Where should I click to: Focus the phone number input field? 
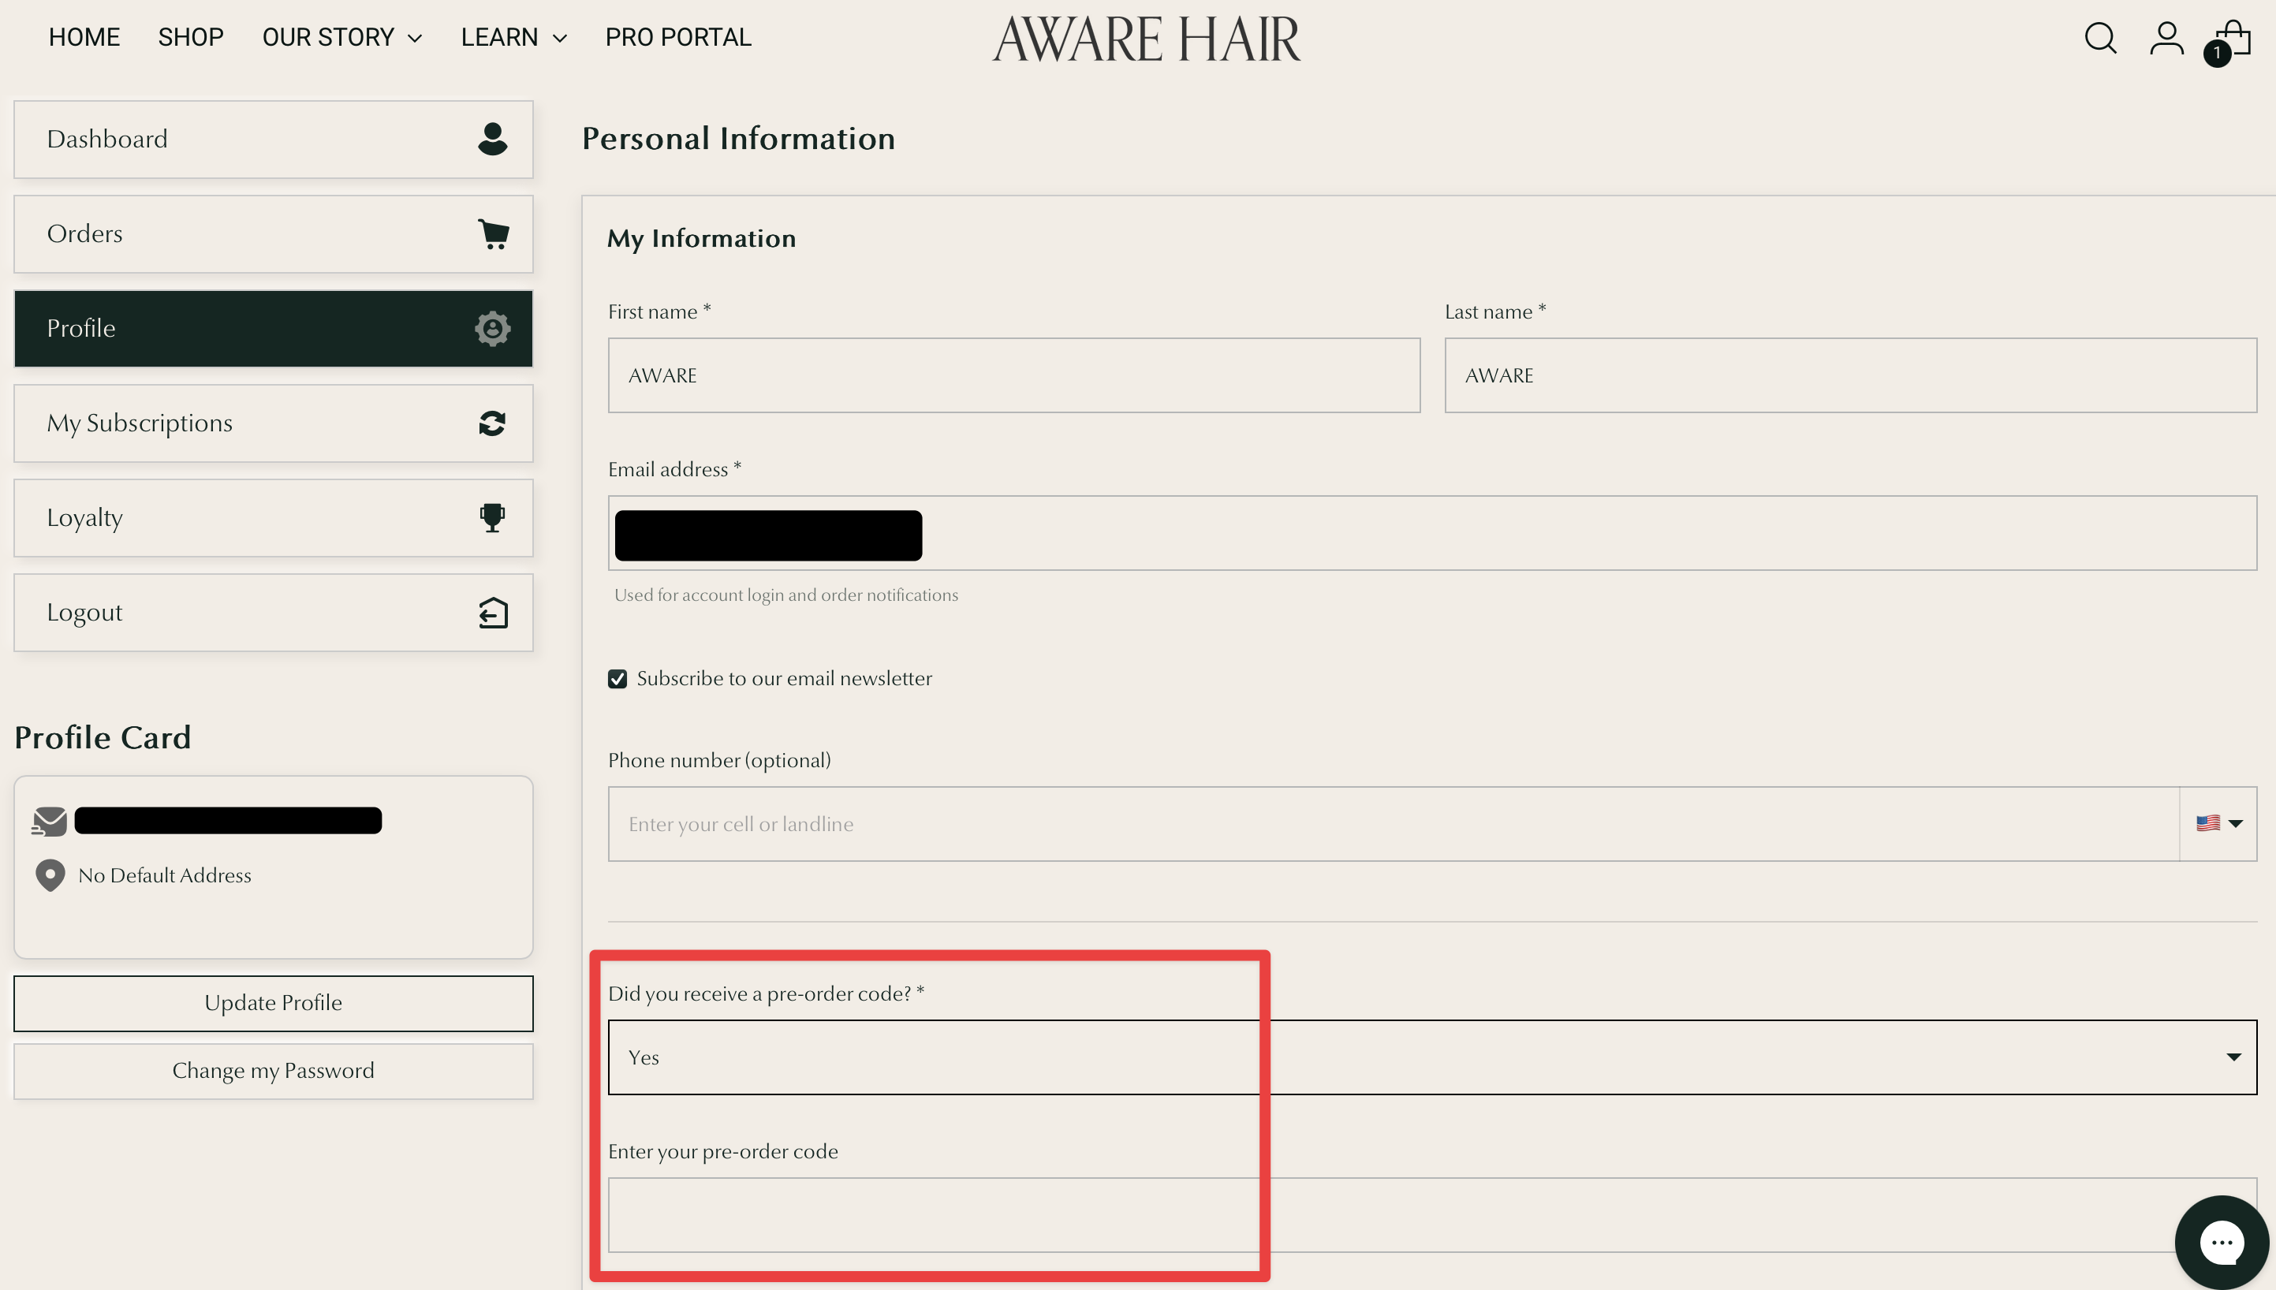[x=1391, y=823]
